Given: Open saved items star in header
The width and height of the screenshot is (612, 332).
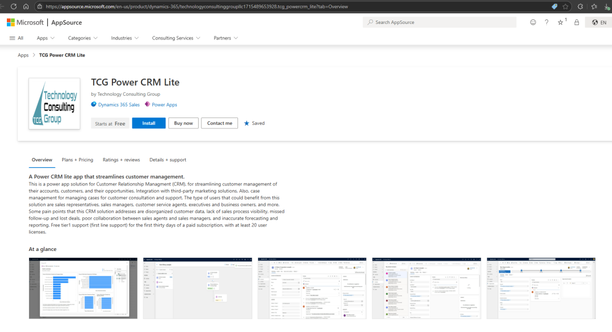Looking at the screenshot, I should point(561,22).
